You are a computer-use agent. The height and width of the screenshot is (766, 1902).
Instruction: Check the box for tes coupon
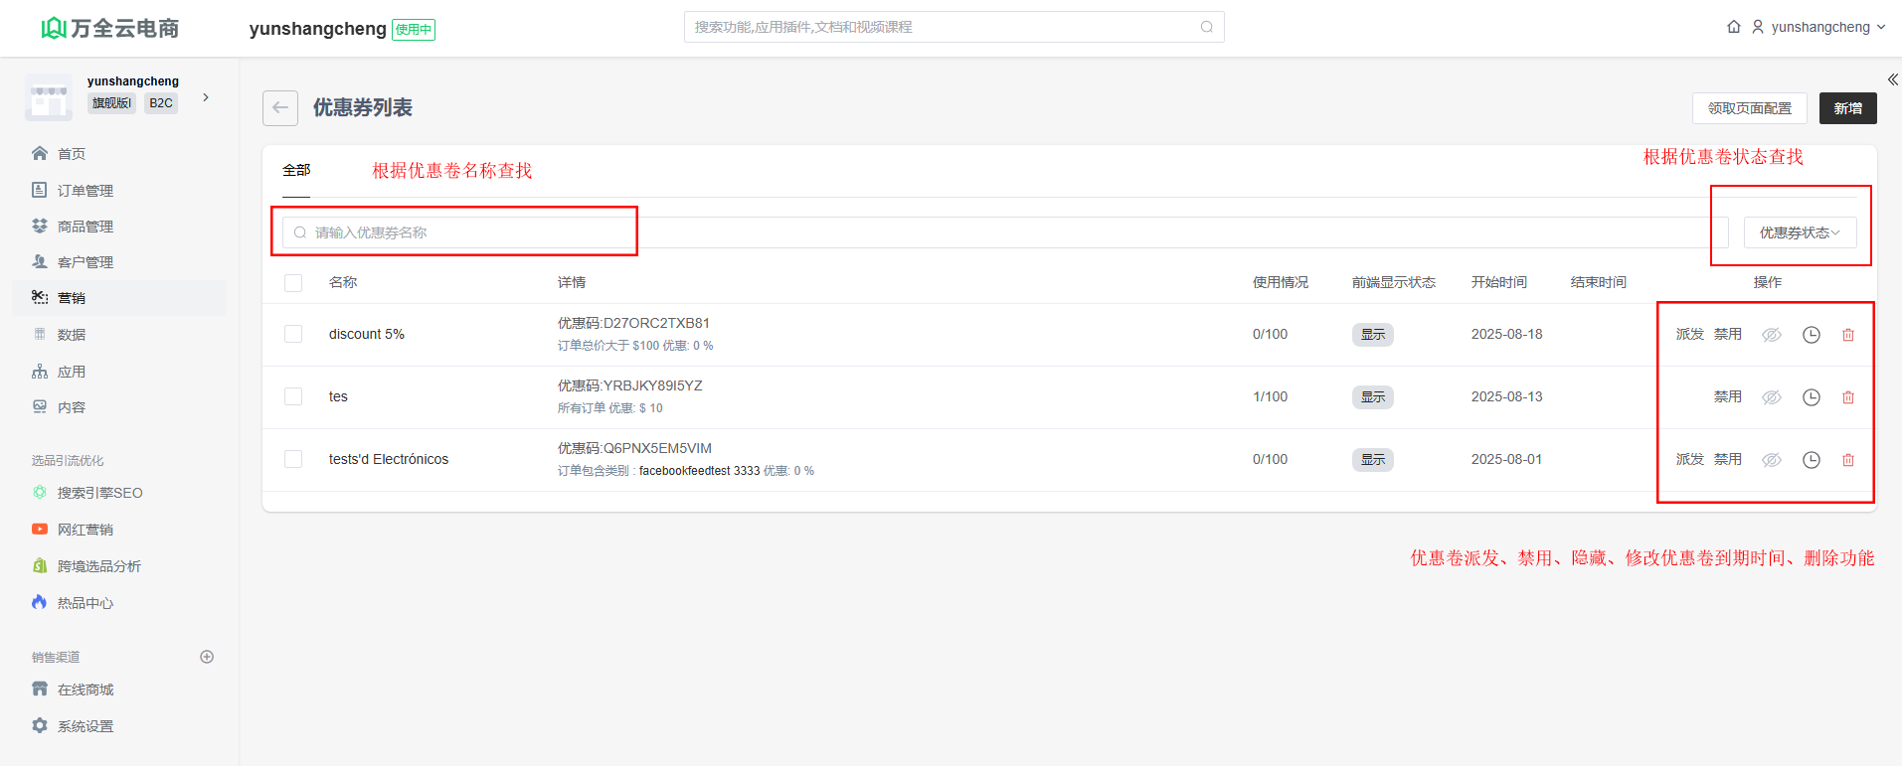293,396
